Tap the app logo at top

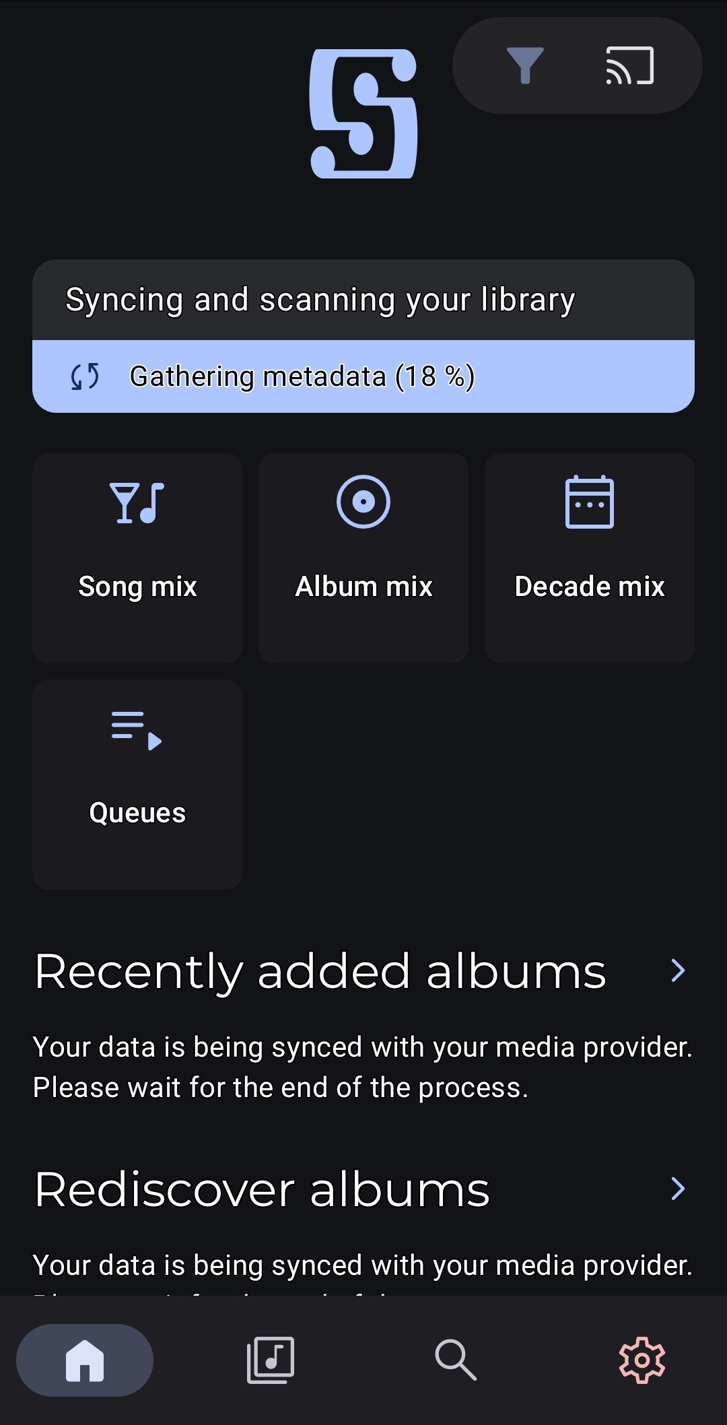(x=363, y=114)
